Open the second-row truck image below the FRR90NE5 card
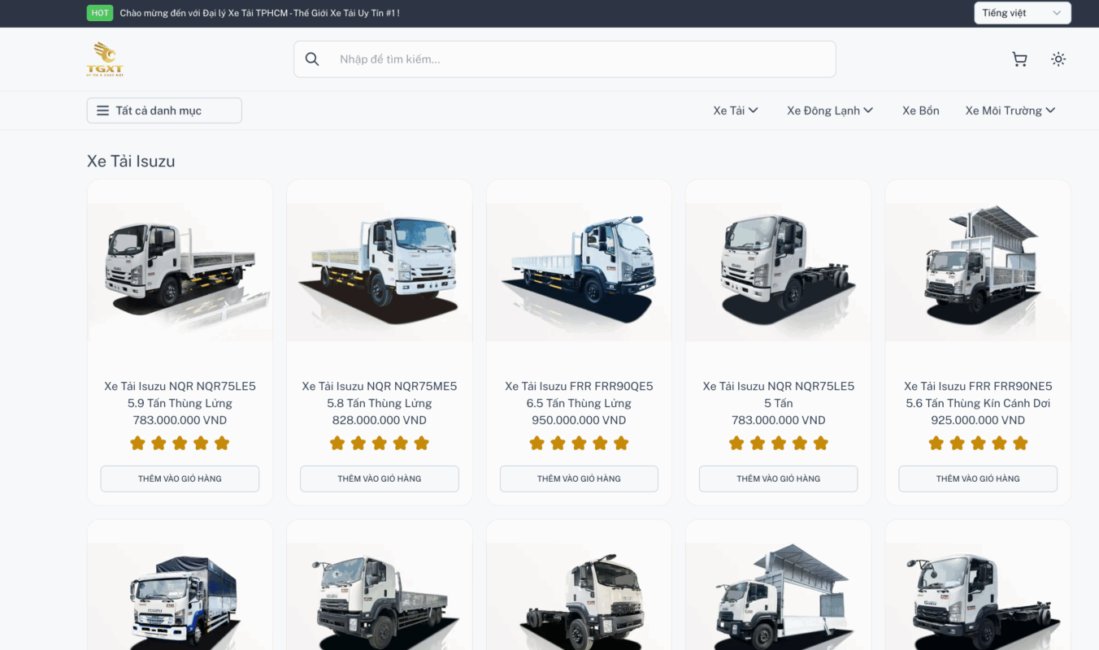 click(x=978, y=597)
